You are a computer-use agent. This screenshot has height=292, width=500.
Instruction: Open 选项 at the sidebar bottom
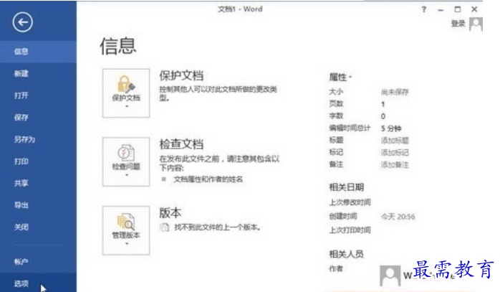pyautogui.click(x=38, y=283)
